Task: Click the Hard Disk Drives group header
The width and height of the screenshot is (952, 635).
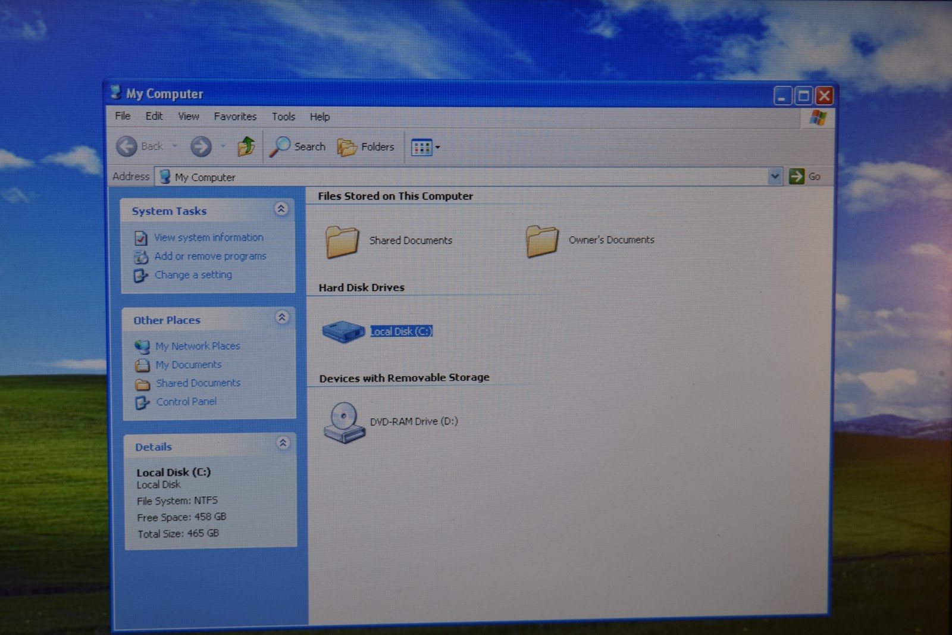Action: point(362,287)
